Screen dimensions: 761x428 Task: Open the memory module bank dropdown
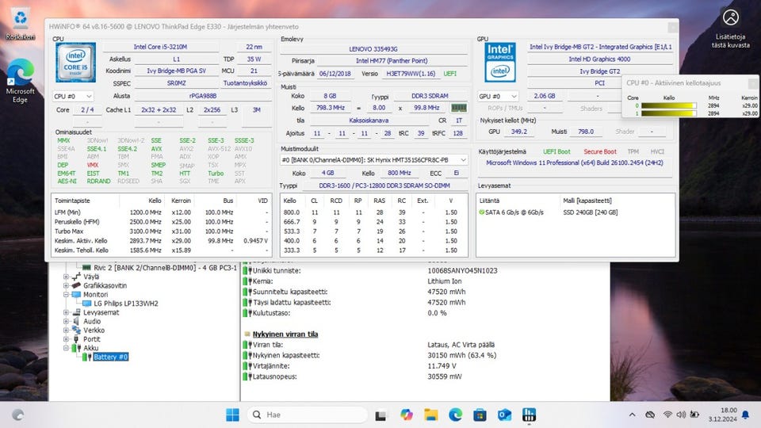click(x=375, y=159)
